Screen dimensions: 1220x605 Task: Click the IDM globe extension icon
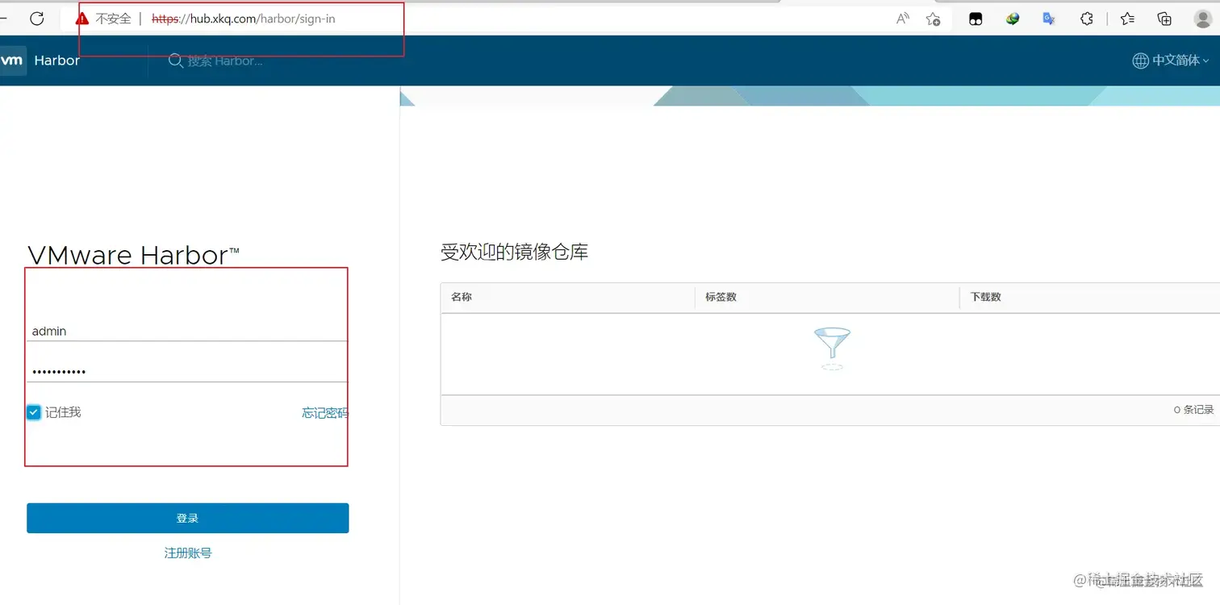coord(1013,19)
